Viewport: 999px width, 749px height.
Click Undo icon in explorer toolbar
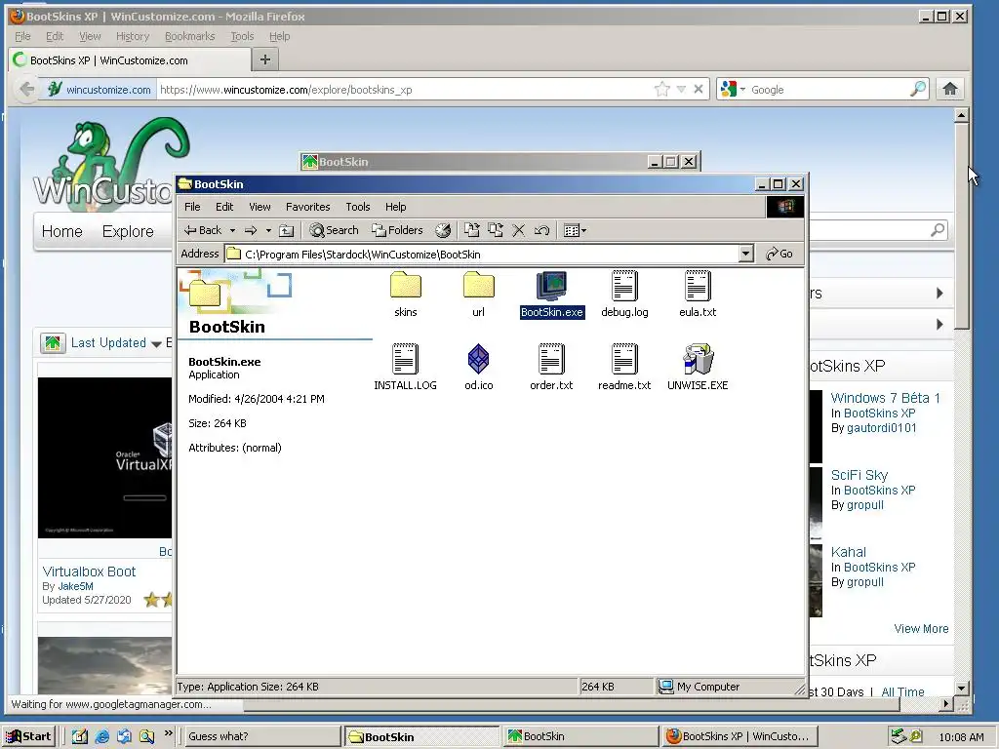coord(541,230)
